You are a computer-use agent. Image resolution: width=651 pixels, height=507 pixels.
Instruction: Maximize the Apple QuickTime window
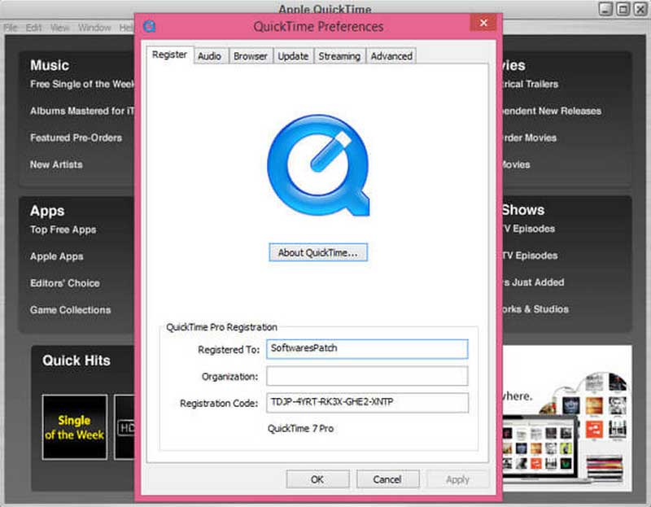(623, 9)
